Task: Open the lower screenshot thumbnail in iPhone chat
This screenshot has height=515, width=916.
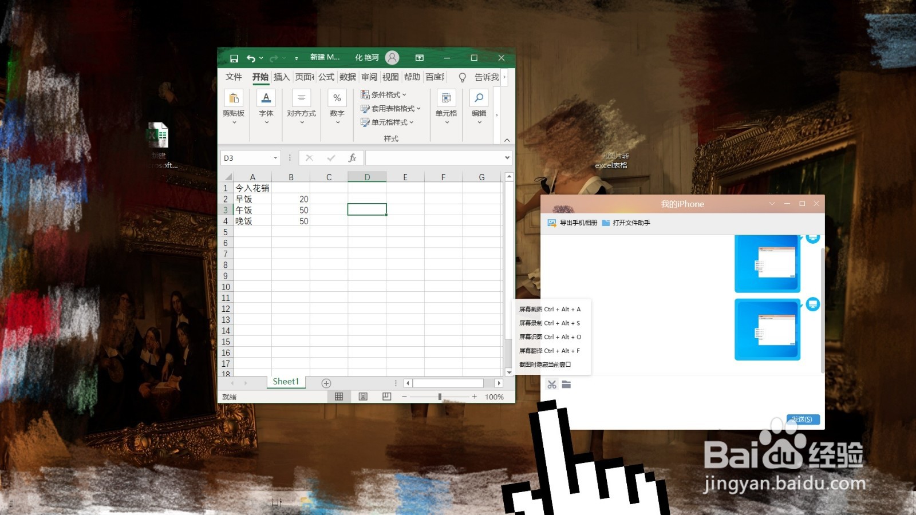Action: pyautogui.click(x=767, y=330)
